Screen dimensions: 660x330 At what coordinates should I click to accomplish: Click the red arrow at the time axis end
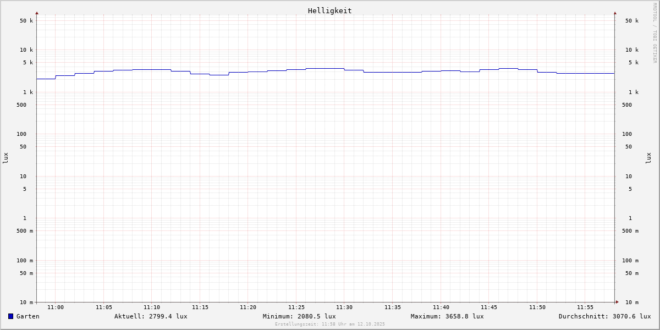pos(617,302)
